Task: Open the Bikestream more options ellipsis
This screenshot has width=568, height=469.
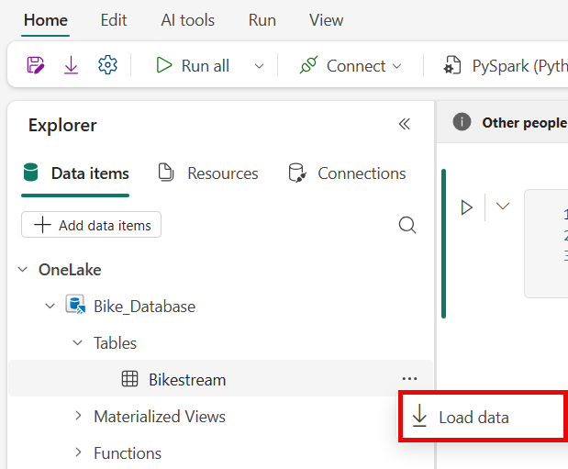Action: (409, 379)
